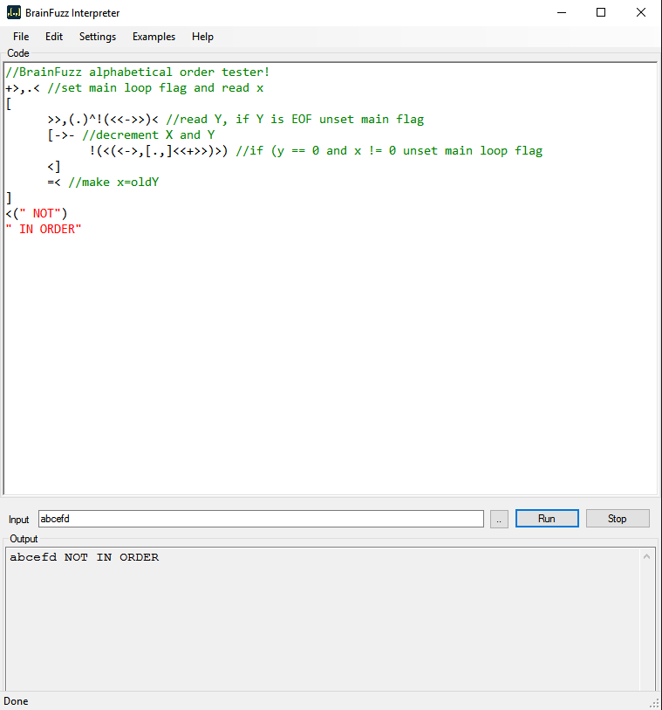Open the Help menu

click(202, 37)
